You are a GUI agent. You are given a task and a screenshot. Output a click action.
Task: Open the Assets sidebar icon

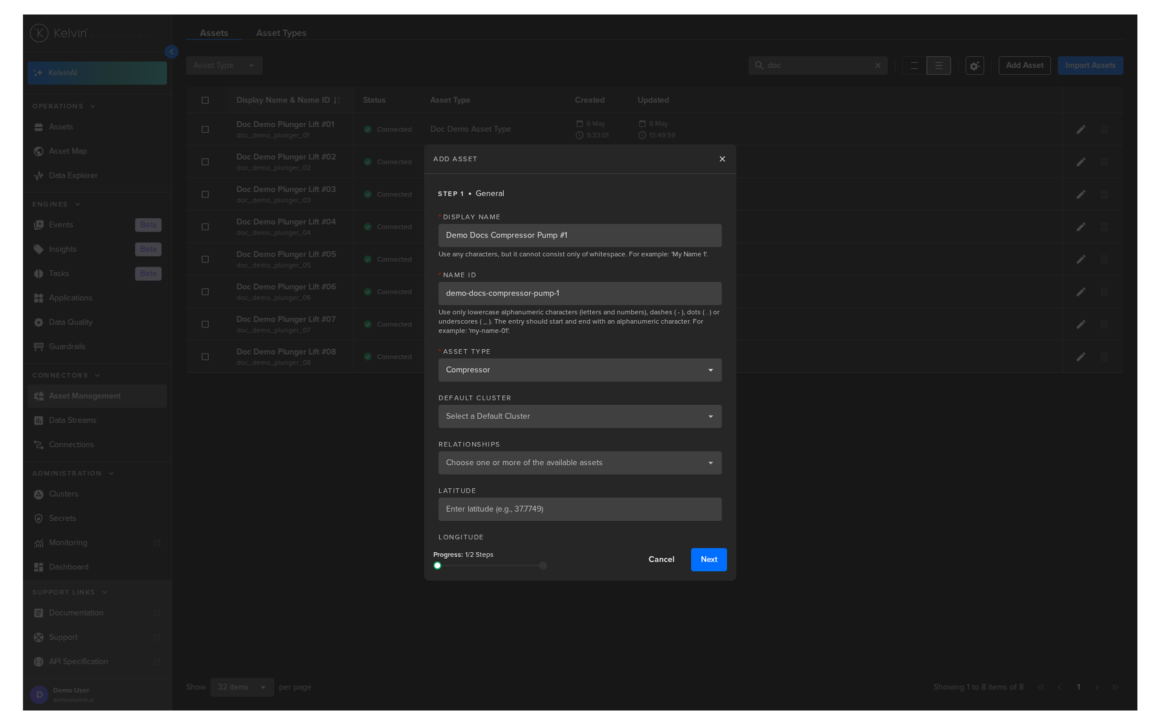coord(39,127)
